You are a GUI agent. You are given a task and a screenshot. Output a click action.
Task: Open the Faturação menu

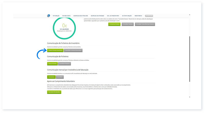point(56,16)
